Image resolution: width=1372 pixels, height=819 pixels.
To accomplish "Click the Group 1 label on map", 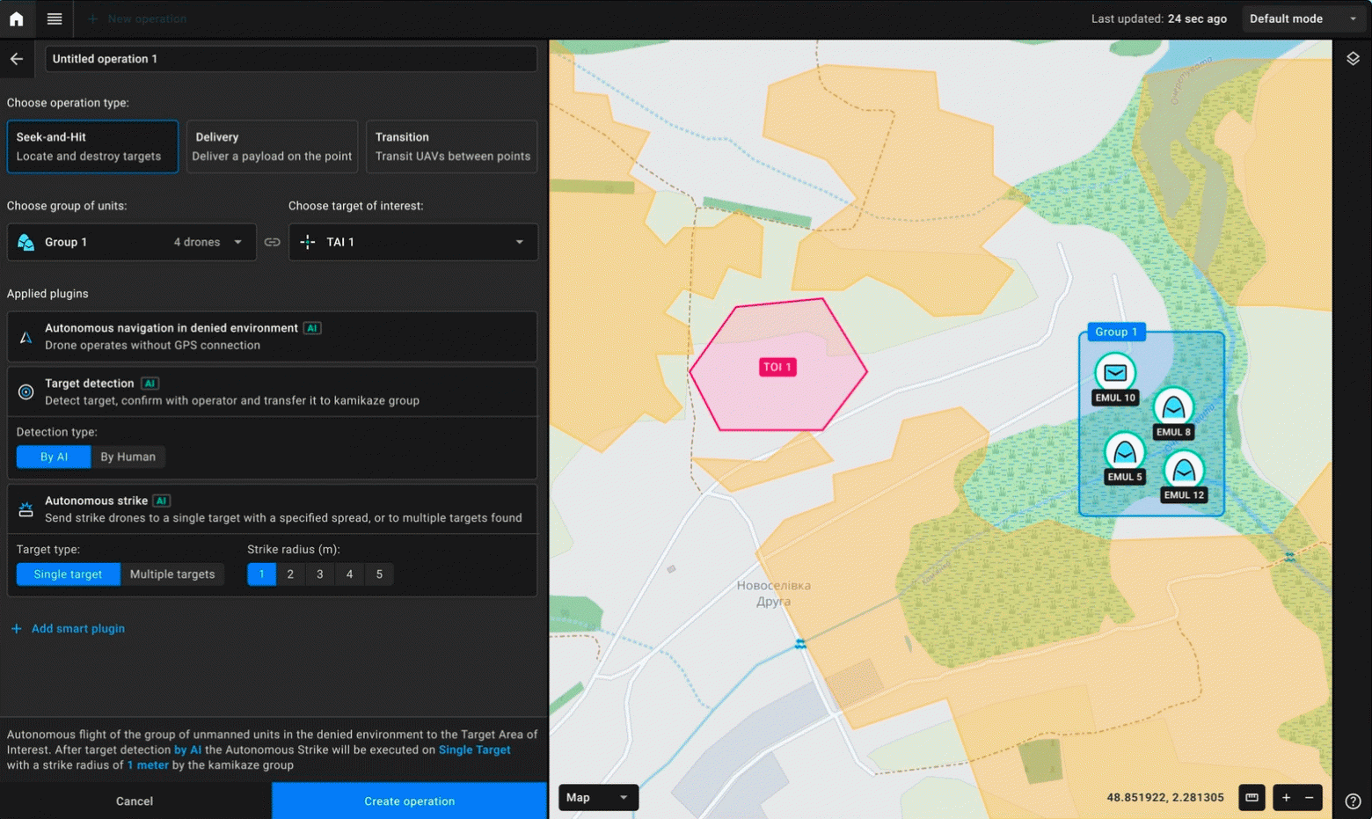I will point(1116,332).
